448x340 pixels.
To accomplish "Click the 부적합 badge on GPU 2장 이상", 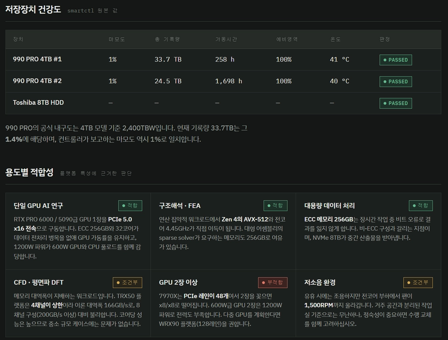I will 273,282.
